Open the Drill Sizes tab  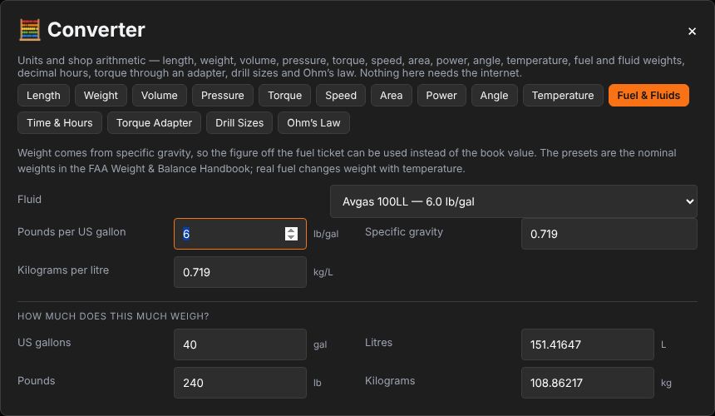tap(239, 122)
